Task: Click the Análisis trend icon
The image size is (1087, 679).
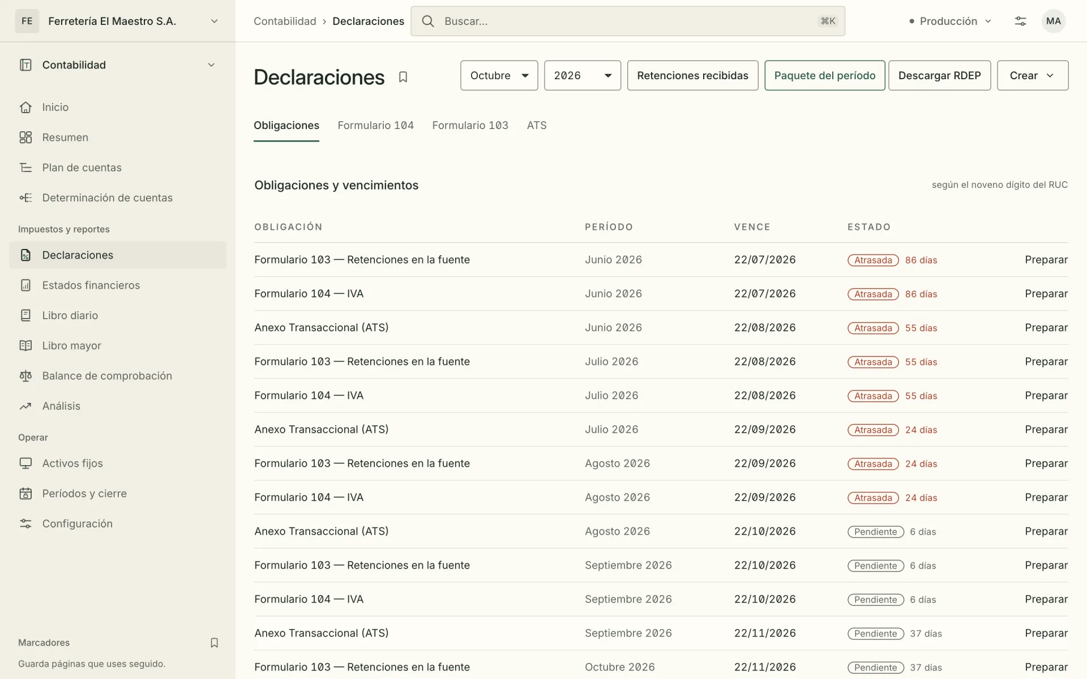Action: point(25,406)
